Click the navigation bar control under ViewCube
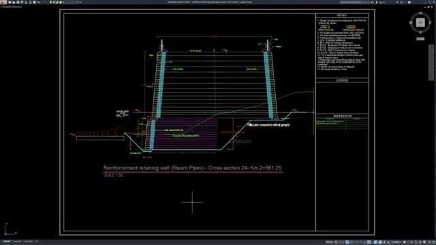This screenshot has height=245, width=436. click(x=420, y=39)
